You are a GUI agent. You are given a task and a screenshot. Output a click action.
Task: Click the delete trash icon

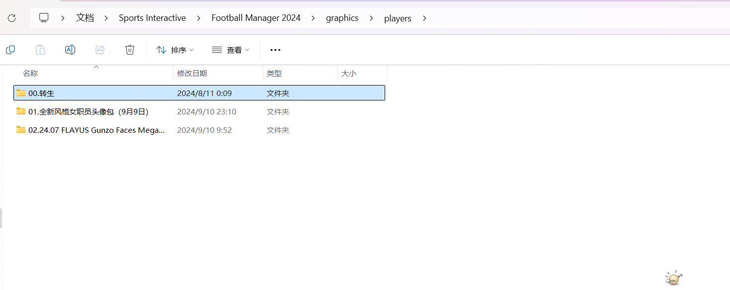pyautogui.click(x=130, y=50)
